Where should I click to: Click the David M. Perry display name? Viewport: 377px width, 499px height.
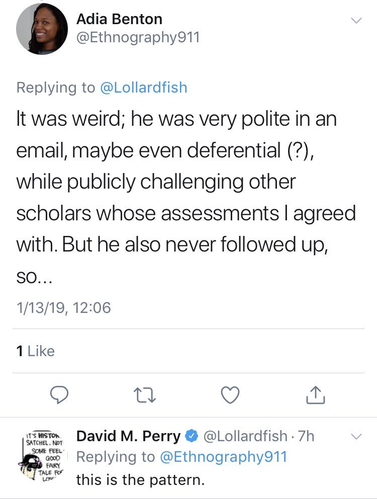[x=129, y=436]
